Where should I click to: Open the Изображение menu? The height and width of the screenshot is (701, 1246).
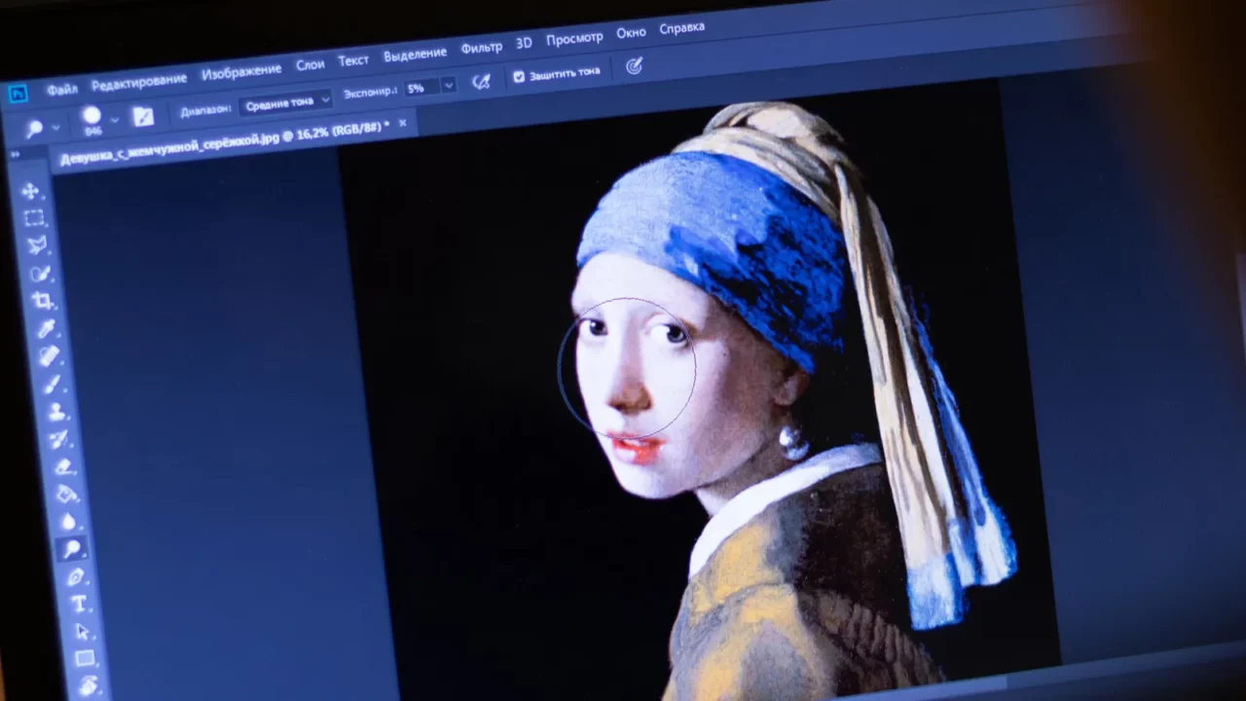point(241,72)
